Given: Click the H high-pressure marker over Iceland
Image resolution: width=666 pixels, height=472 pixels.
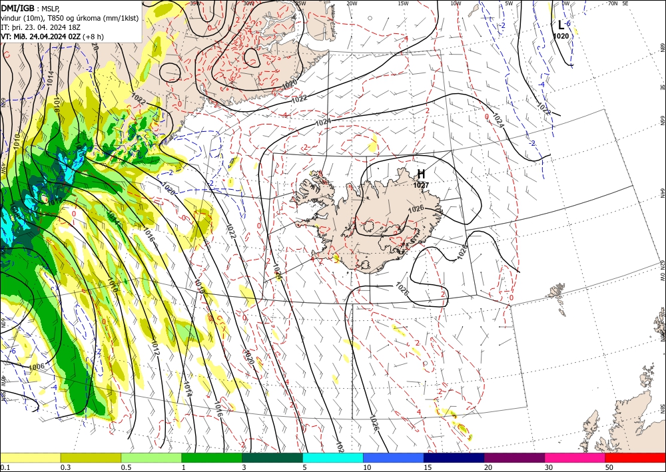Looking at the screenshot, I should click(x=421, y=174).
